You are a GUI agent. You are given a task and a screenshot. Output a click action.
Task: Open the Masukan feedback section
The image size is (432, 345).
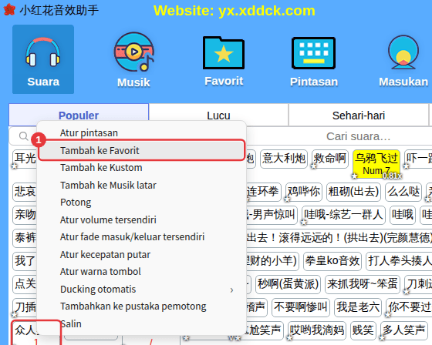pyautogui.click(x=403, y=61)
